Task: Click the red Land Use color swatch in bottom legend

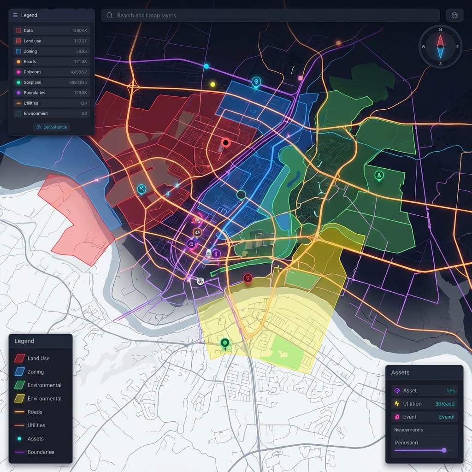Action: (x=18, y=358)
